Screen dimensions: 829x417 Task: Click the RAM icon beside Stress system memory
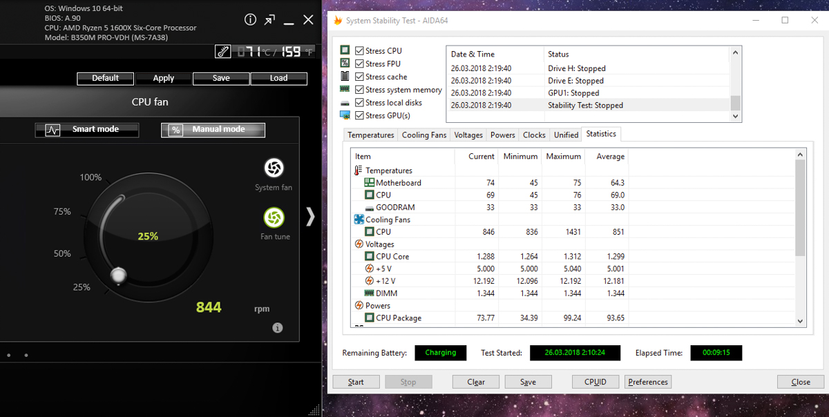345,89
